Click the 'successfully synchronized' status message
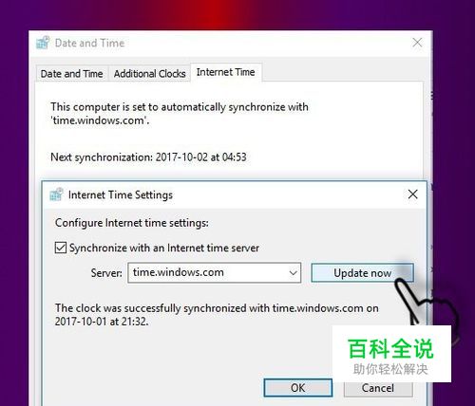The height and width of the screenshot is (406, 475). coord(217,315)
